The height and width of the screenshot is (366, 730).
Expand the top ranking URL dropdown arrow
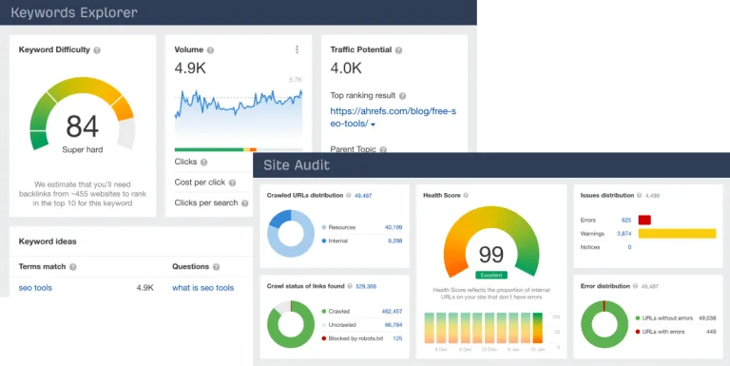point(373,125)
